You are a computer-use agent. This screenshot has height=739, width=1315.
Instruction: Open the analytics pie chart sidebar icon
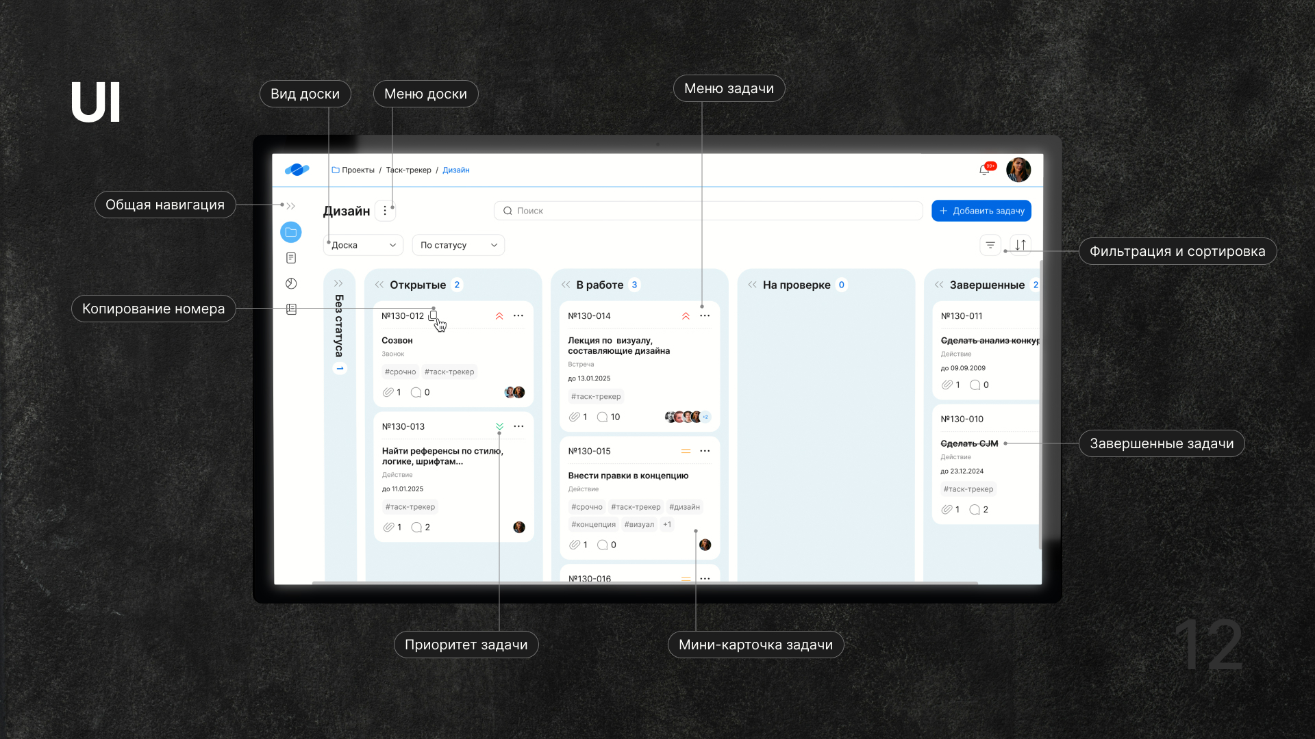pos(291,283)
